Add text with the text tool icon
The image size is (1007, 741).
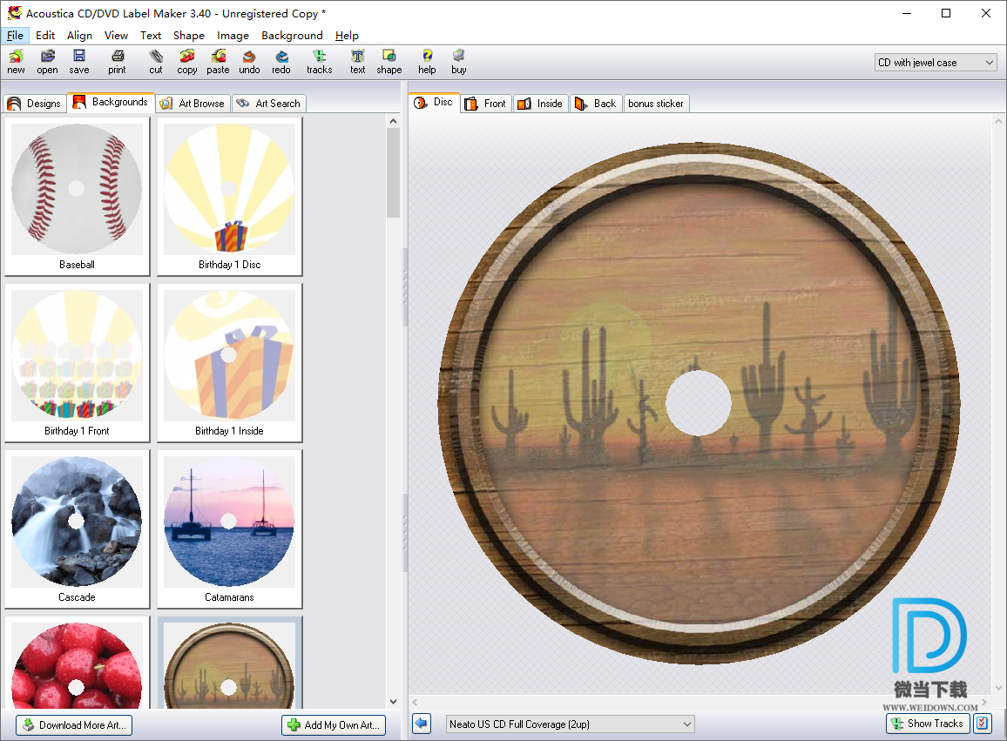[358, 62]
